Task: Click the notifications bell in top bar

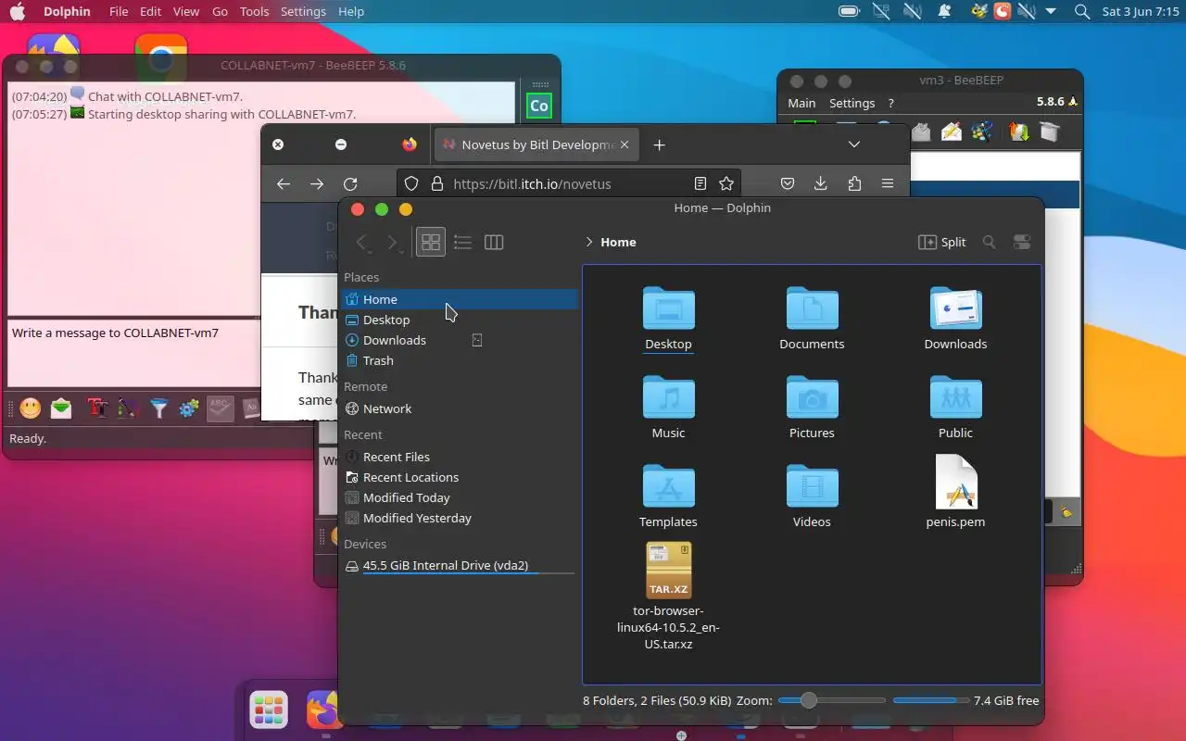Action: coord(944,11)
